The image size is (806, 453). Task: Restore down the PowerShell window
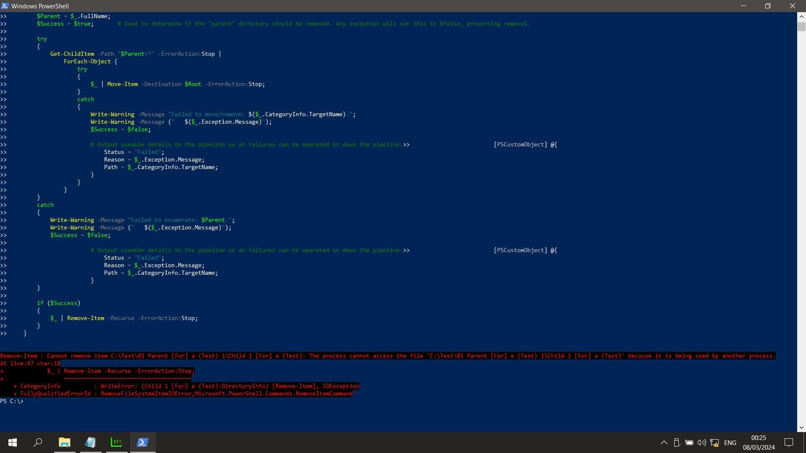pyautogui.click(x=768, y=6)
